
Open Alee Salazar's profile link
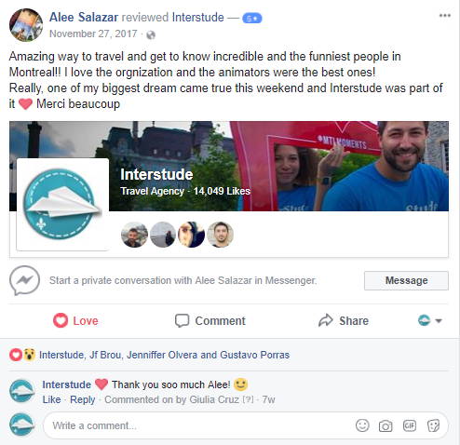click(x=84, y=18)
